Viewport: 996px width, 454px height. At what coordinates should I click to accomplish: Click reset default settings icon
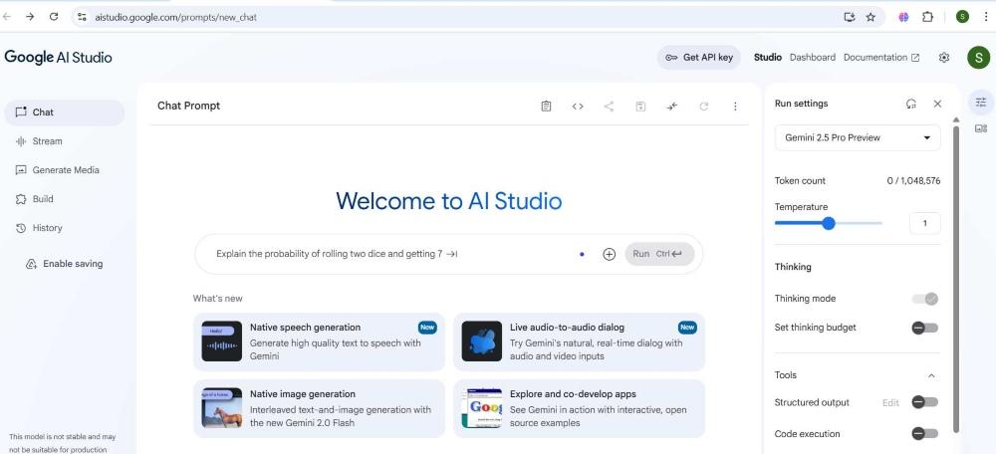pos(911,104)
